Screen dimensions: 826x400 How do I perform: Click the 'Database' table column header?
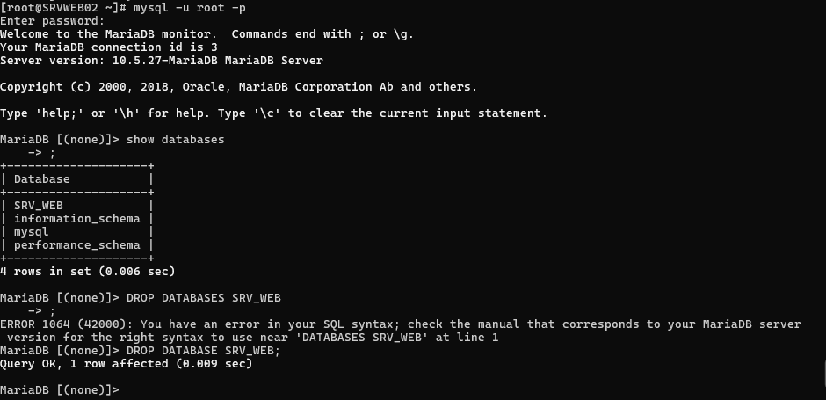coord(41,179)
